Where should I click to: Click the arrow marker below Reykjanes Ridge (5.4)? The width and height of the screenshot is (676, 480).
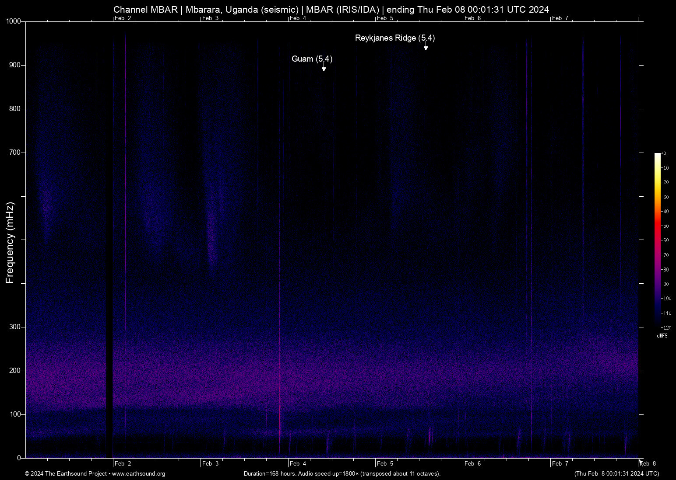click(426, 47)
